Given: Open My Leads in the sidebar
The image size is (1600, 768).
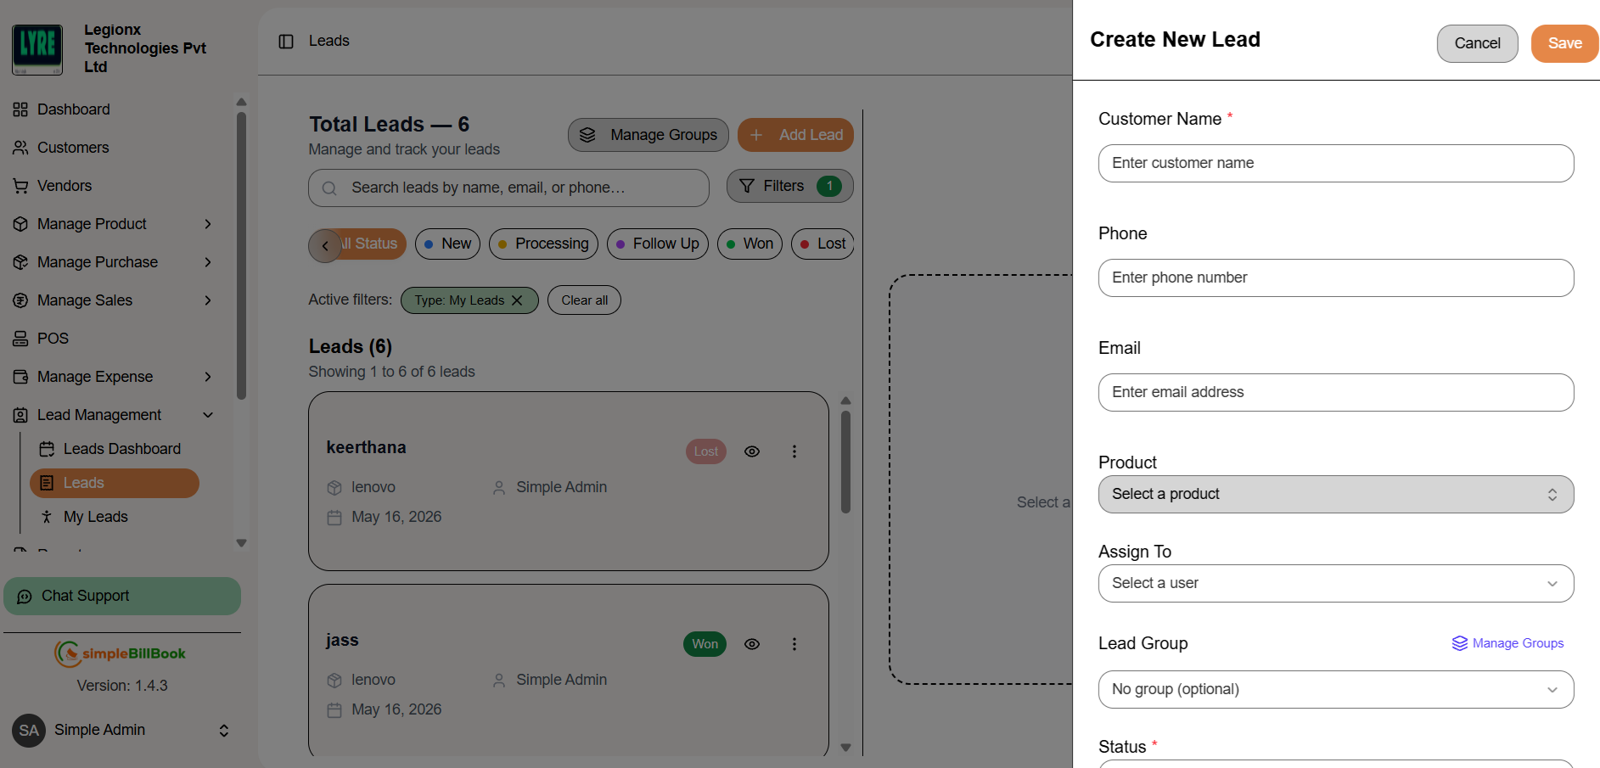Looking at the screenshot, I should point(95,517).
